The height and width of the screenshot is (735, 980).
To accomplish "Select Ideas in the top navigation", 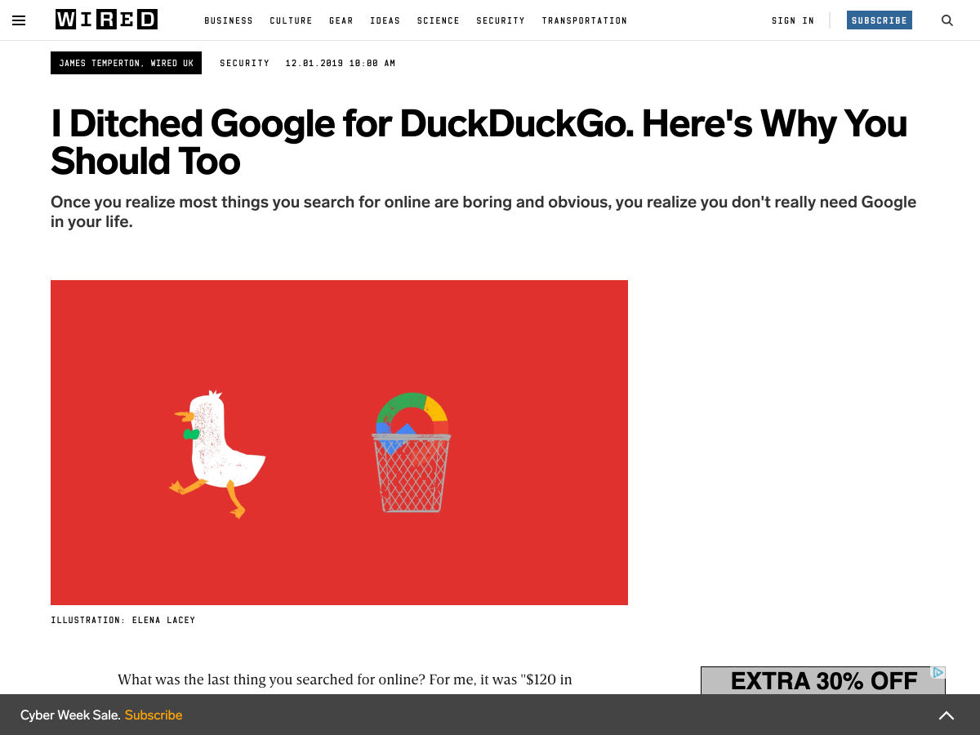I will (385, 20).
